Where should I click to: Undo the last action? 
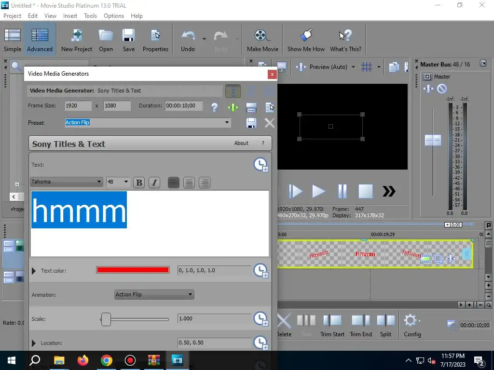pos(188,40)
